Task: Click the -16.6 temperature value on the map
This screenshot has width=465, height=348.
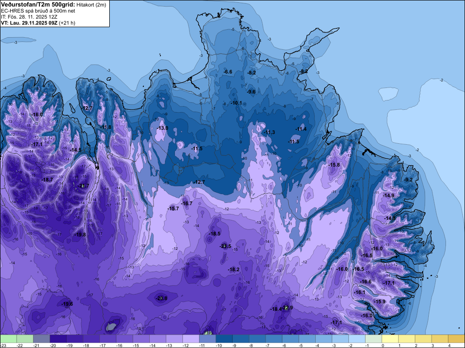Action: pos(365,281)
